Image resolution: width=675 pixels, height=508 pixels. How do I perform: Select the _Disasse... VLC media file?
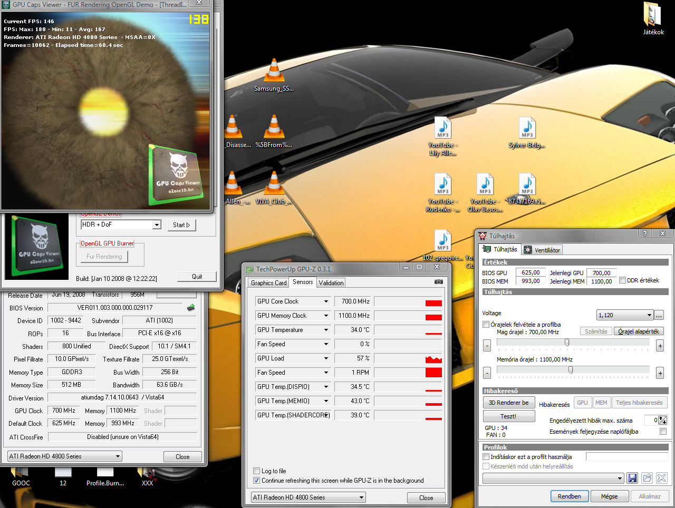pyautogui.click(x=233, y=131)
